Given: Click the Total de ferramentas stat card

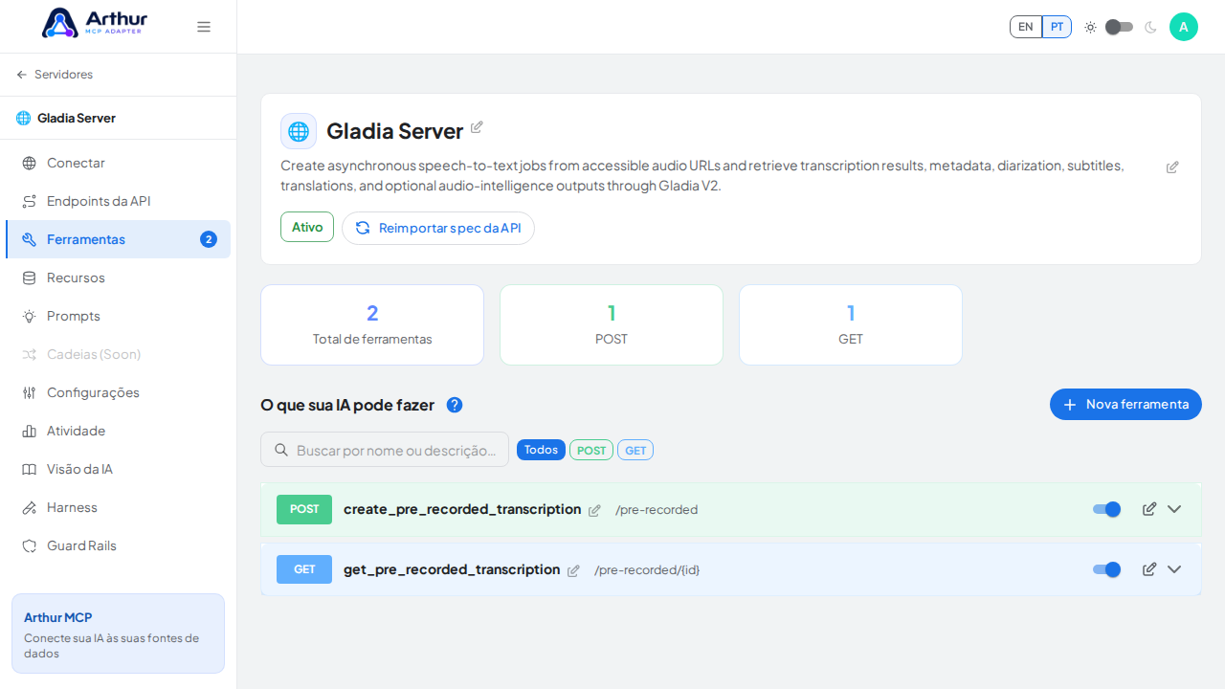Looking at the screenshot, I should [x=372, y=324].
